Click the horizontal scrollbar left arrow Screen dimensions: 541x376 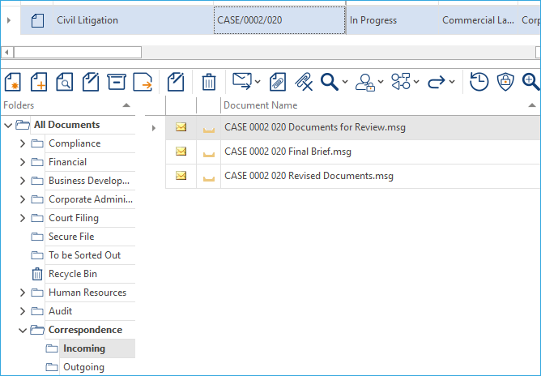6,53
